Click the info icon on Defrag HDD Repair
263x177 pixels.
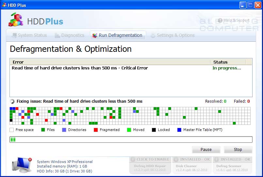pos(133,159)
